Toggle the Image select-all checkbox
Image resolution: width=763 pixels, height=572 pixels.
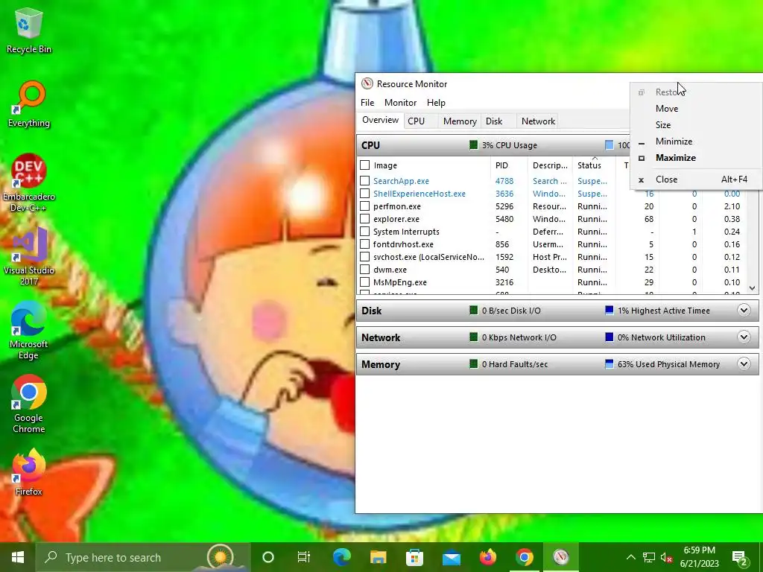pos(364,165)
